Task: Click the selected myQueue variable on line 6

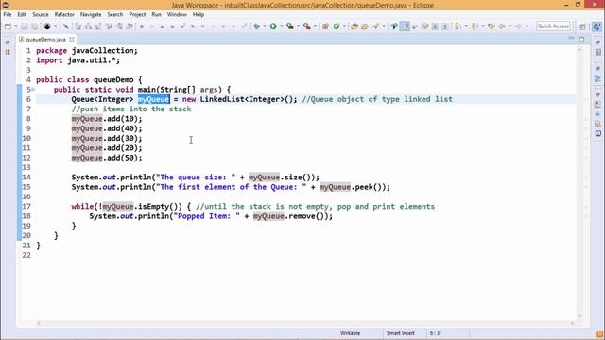Action: [x=153, y=99]
